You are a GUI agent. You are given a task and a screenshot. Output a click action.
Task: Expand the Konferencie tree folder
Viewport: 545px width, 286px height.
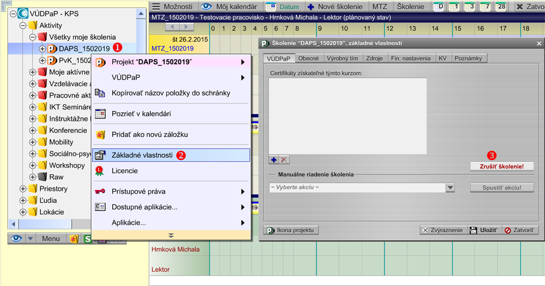coord(33,131)
